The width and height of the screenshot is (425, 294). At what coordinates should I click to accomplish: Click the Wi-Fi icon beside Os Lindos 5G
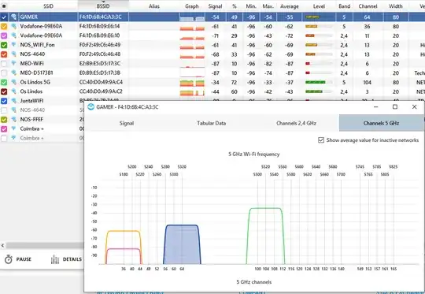pyautogui.click(x=13, y=82)
